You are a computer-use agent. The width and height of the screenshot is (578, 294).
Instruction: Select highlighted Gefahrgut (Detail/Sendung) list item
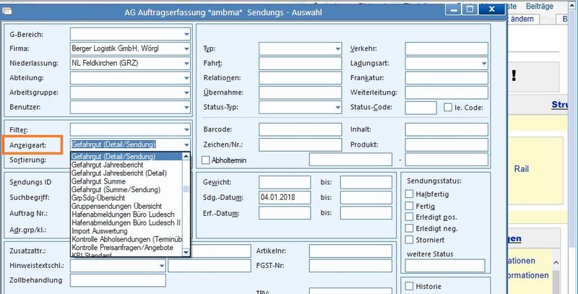tap(126, 156)
